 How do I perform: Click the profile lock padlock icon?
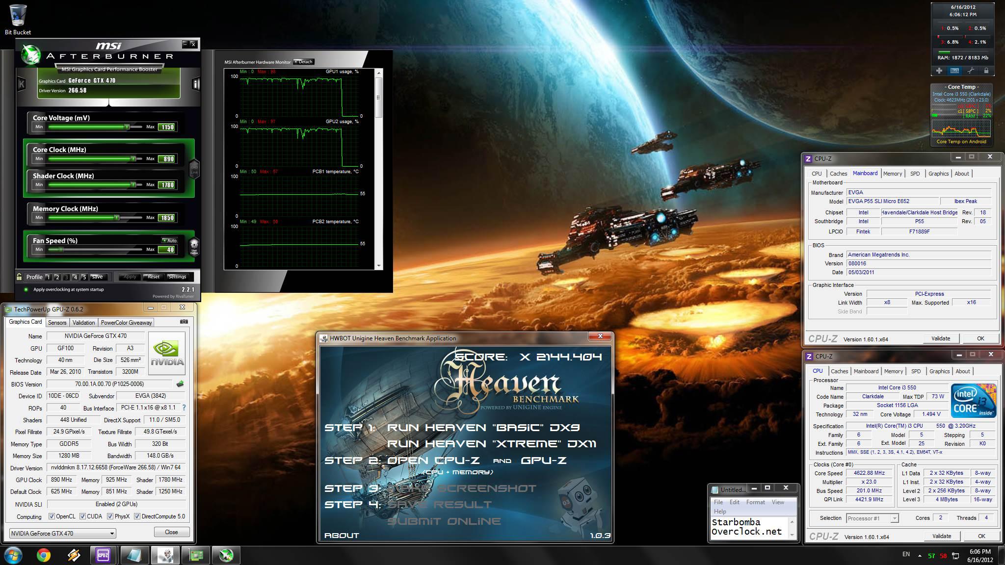click(20, 277)
